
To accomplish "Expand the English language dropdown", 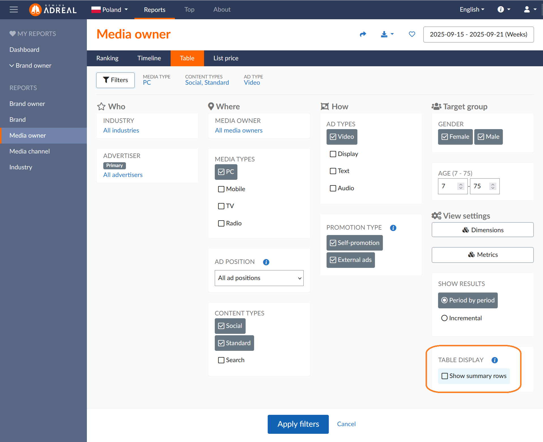I will pos(472,10).
